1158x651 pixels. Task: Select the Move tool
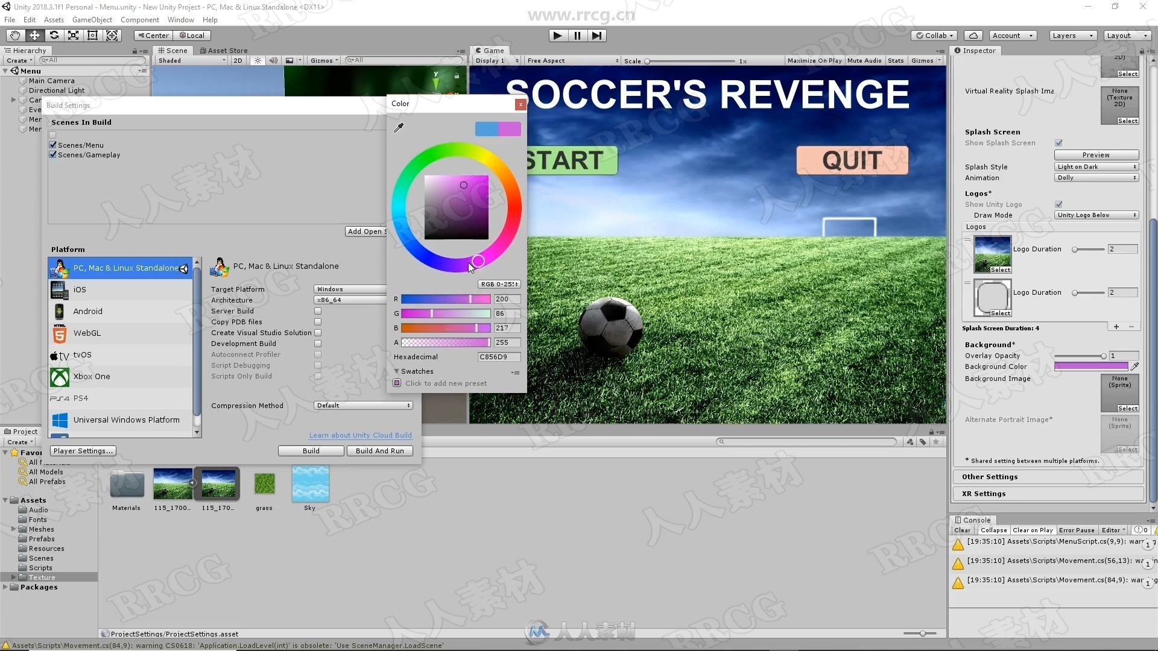tap(34, 36)
